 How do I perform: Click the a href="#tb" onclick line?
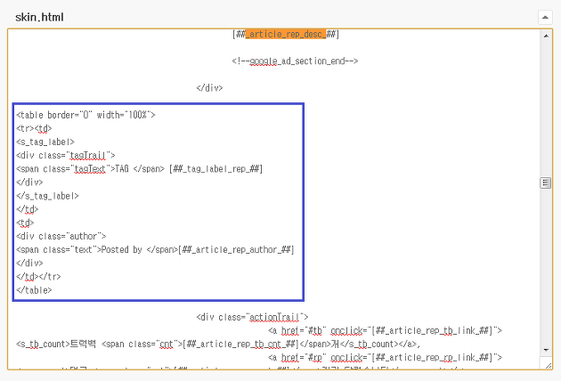tap(385, 330)
